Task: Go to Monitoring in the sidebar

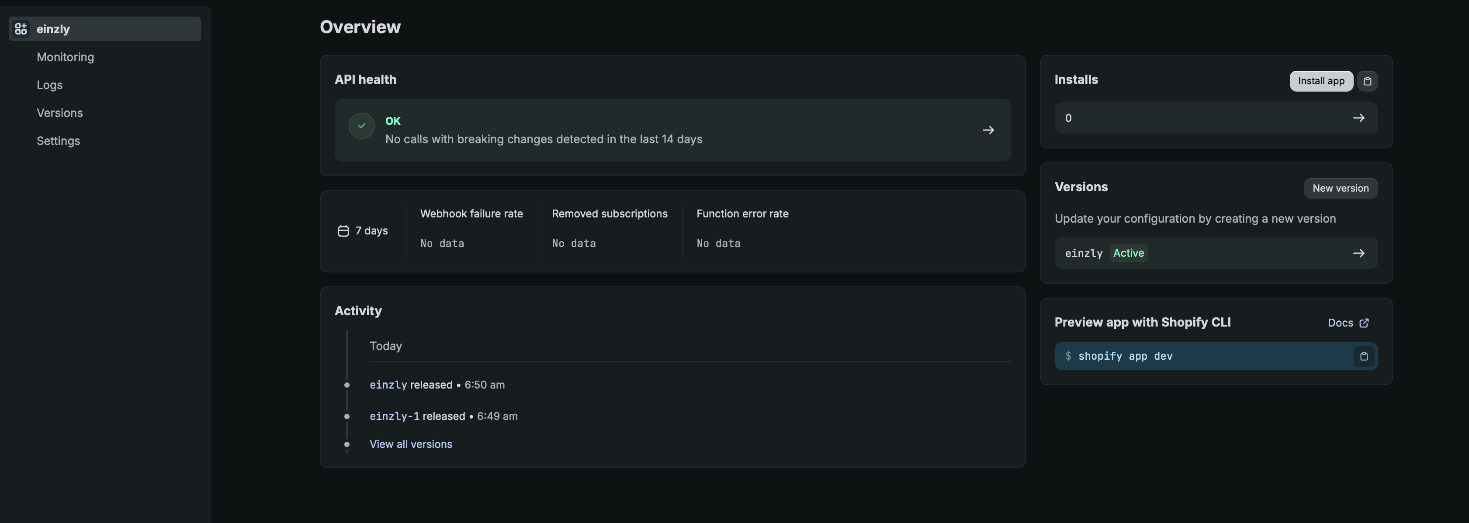Action: click(65, 57)
